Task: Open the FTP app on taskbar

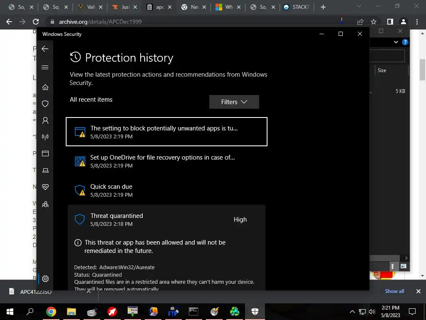Action: [173, 312]
